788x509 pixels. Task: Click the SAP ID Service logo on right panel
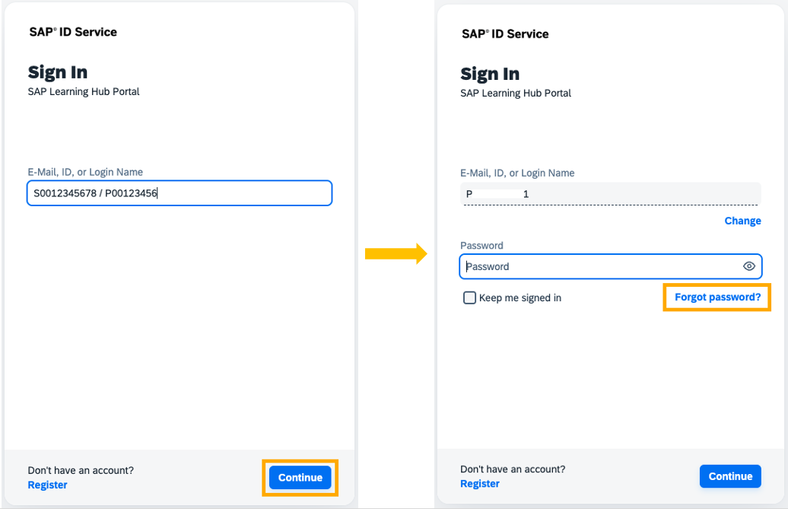503,33
